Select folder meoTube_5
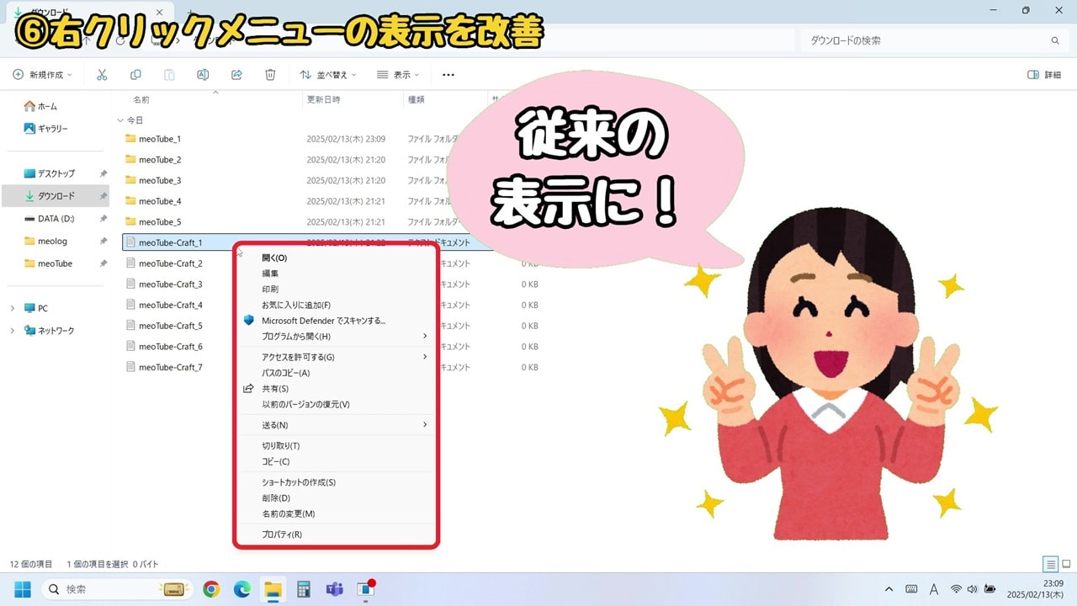Viewport: 1077px width, 606px height. click(160, 222)
